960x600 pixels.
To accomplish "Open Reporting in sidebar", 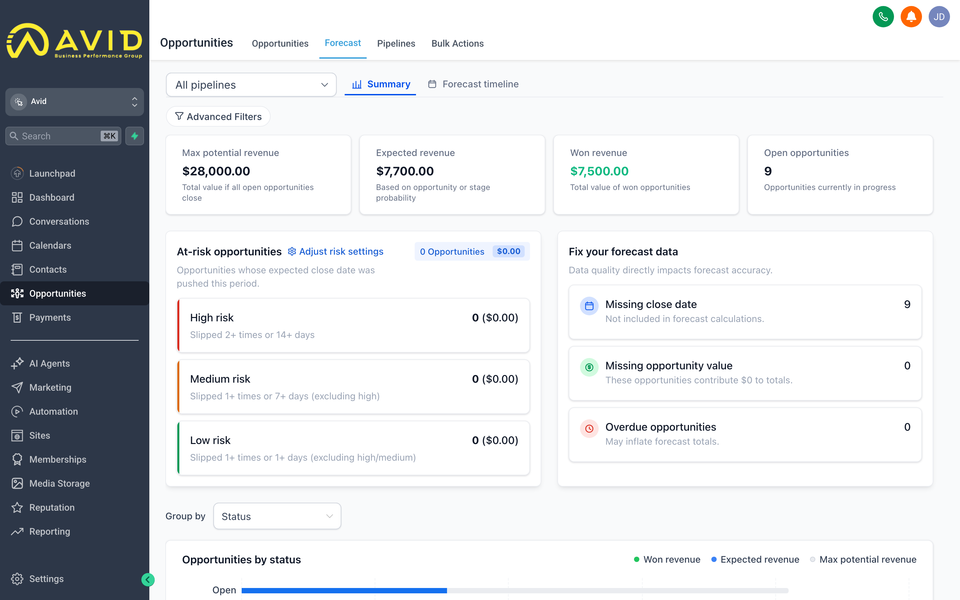I will point(75,531).
